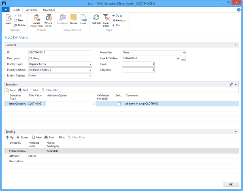Image resolution: width=243 pixels, height=191 pixels.
Task: Toggle the Exclude checkbox for CLOTHING row
Action: (x=119, y=104)
